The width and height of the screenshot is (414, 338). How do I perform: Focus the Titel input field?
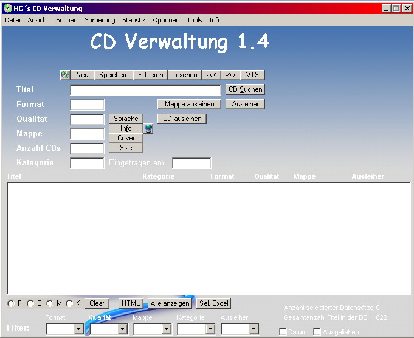tap(145, 91)
